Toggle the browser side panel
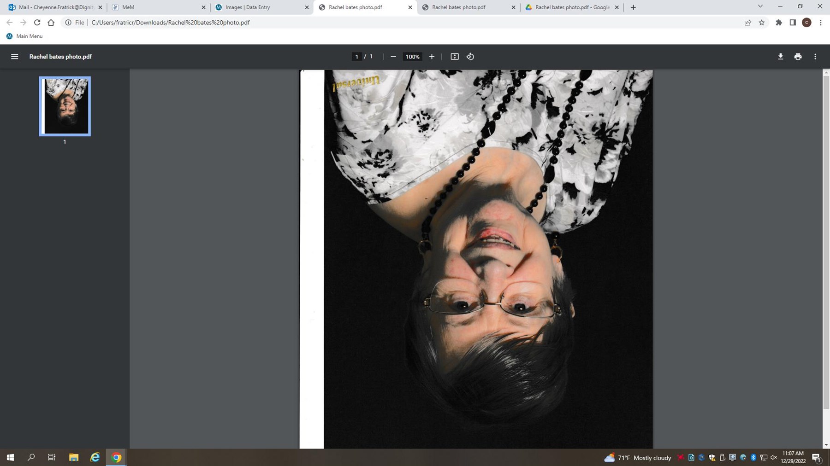Image resolution: width=830 pixels, height=466 pixels. tap(793, 23)
